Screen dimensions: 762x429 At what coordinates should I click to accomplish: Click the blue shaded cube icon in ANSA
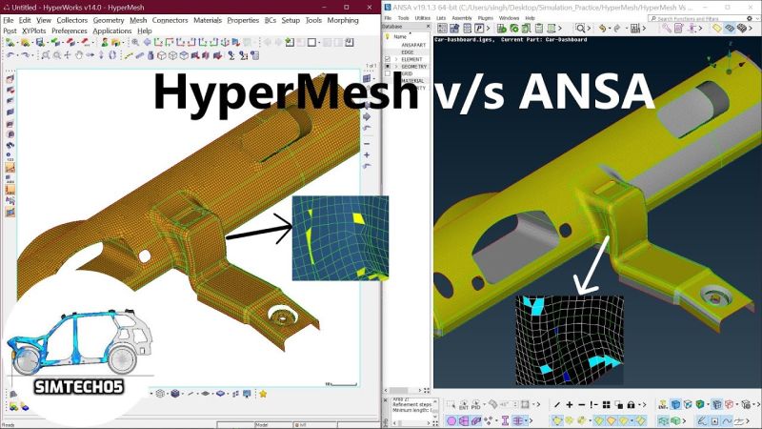(675, 404)
